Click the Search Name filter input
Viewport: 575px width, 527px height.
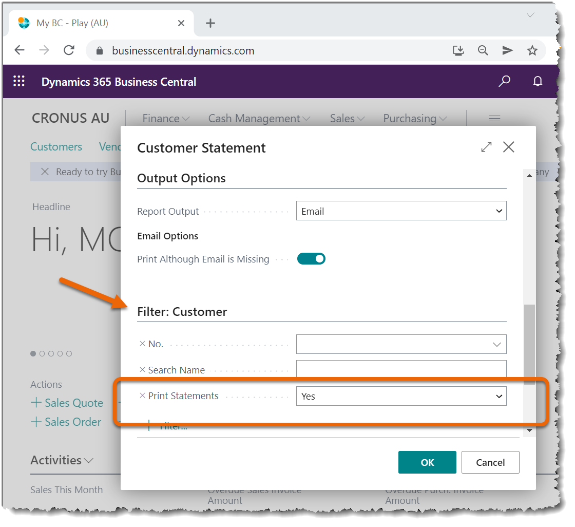pos(401,369)
